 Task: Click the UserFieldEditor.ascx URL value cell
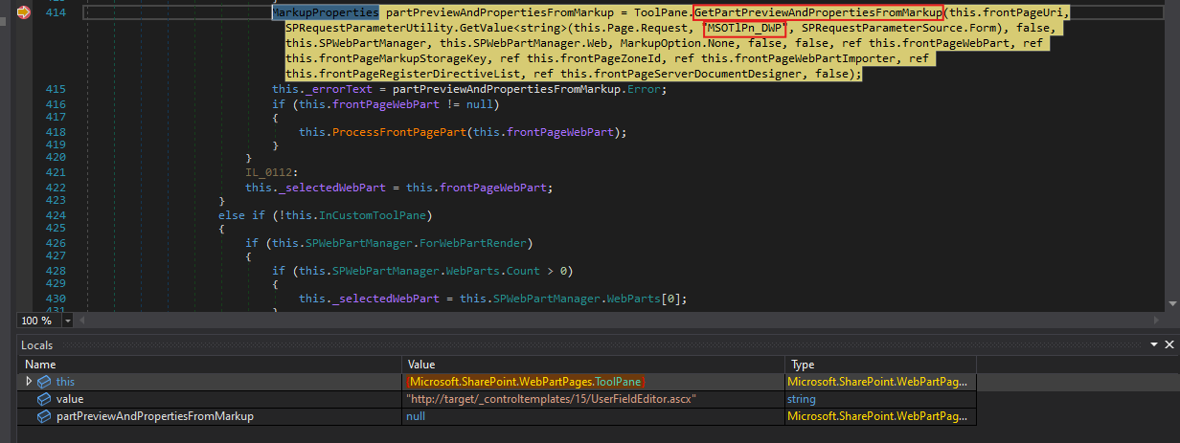pyautogui.click(x=551, y=399)
